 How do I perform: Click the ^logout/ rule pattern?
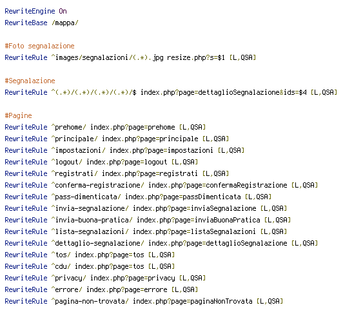coord(66,162)
